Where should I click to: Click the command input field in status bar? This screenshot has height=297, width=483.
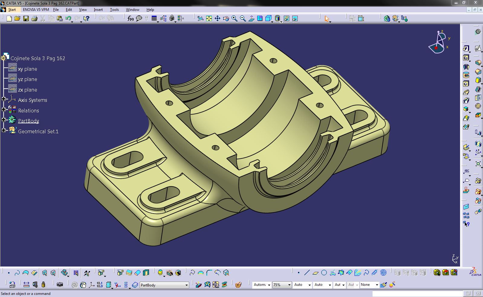(x=417, y=294)
